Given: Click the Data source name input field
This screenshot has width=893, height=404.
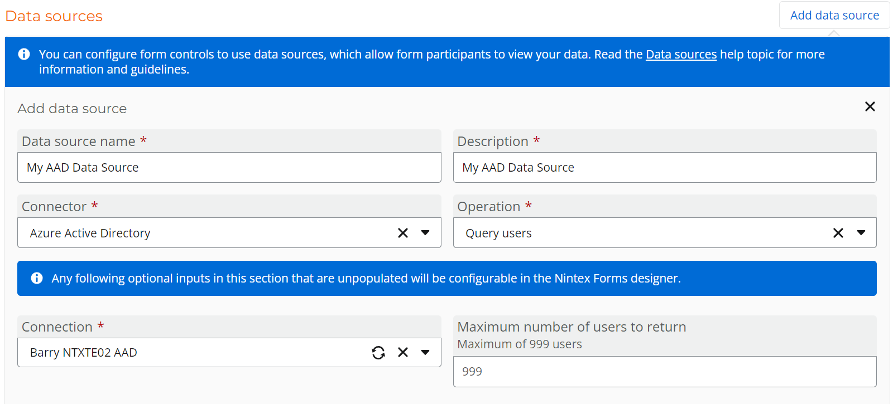Looking at the screenshot, I should coord(229,167).
